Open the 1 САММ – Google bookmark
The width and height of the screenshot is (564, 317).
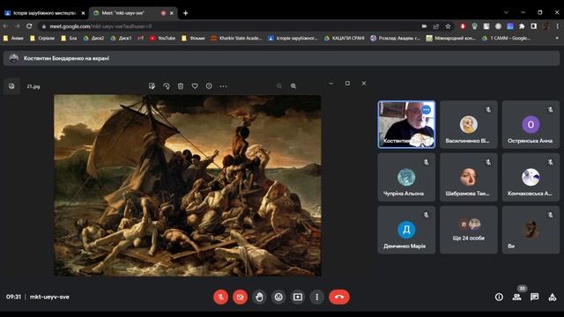(506, 38)
